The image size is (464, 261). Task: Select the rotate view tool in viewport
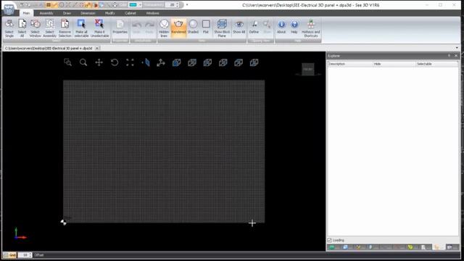point(115,62)
